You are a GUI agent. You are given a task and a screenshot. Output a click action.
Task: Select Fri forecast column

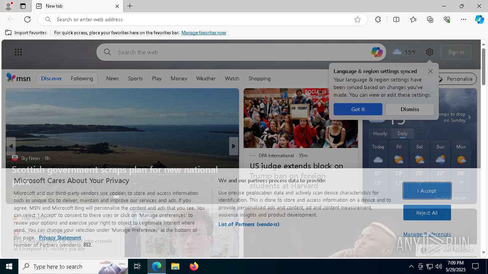pyautogui.click(x=398, y=164)
